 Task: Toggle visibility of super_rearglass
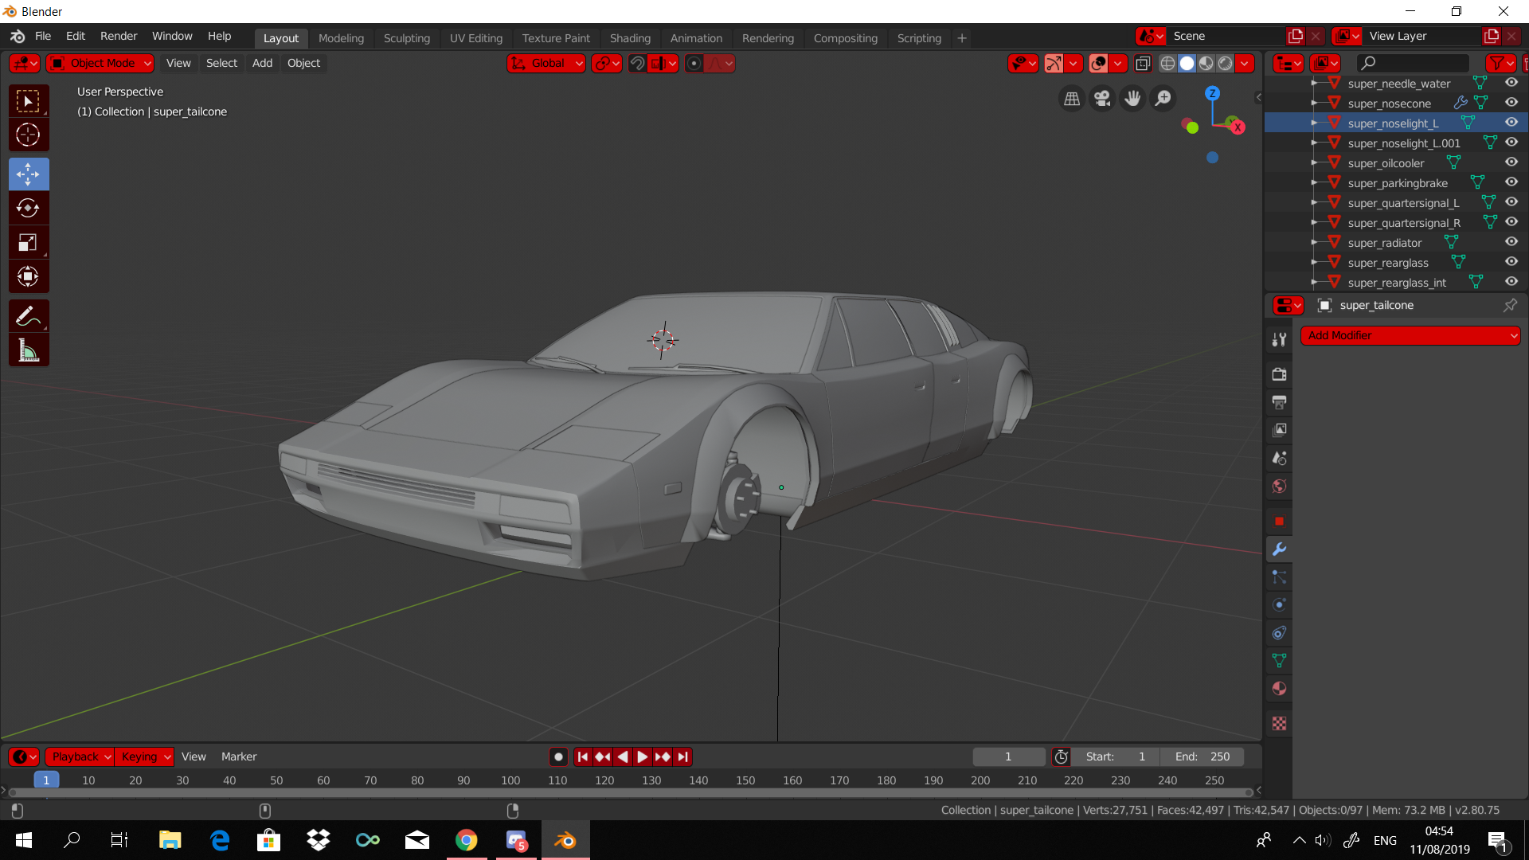pyautogui.click(x=1511, y=262)
